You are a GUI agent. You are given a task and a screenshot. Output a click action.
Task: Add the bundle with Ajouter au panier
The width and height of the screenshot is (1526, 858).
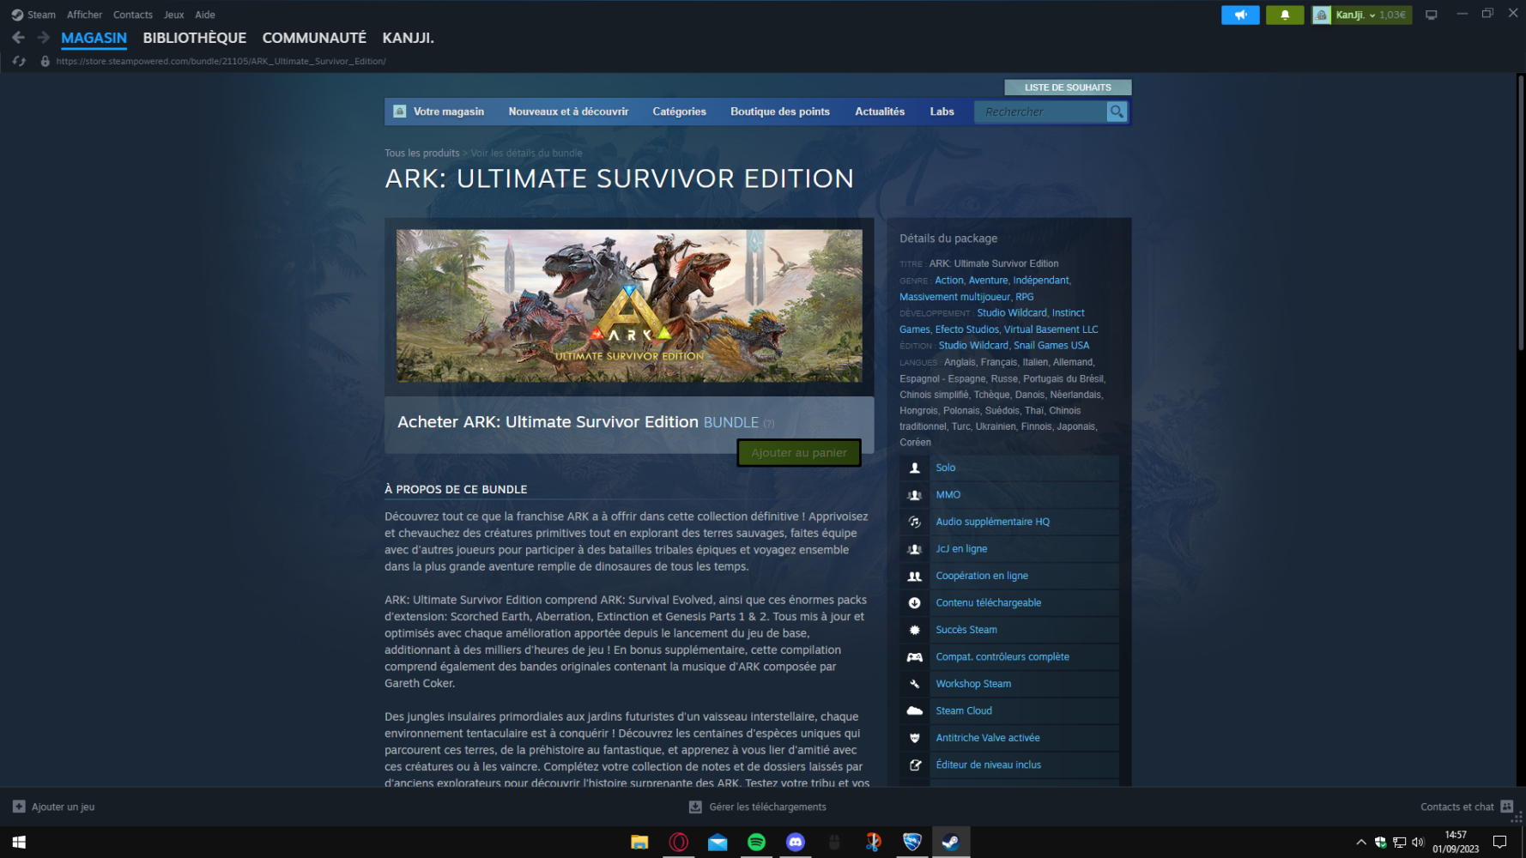pyautogui.click(x=799, y=453)
